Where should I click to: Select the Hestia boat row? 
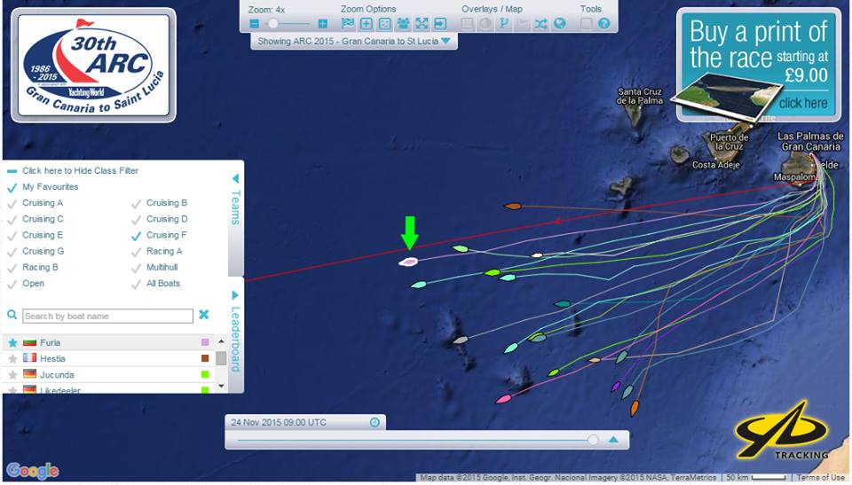click(108, 359)
